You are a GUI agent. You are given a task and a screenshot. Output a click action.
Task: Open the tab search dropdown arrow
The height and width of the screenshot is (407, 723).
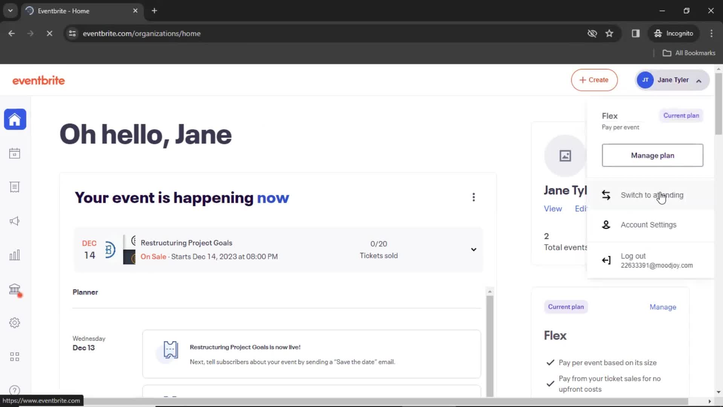tap(11, 11)
